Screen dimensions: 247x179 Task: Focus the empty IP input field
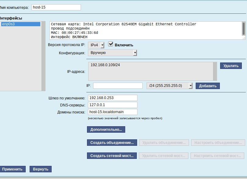pos(118,86)
